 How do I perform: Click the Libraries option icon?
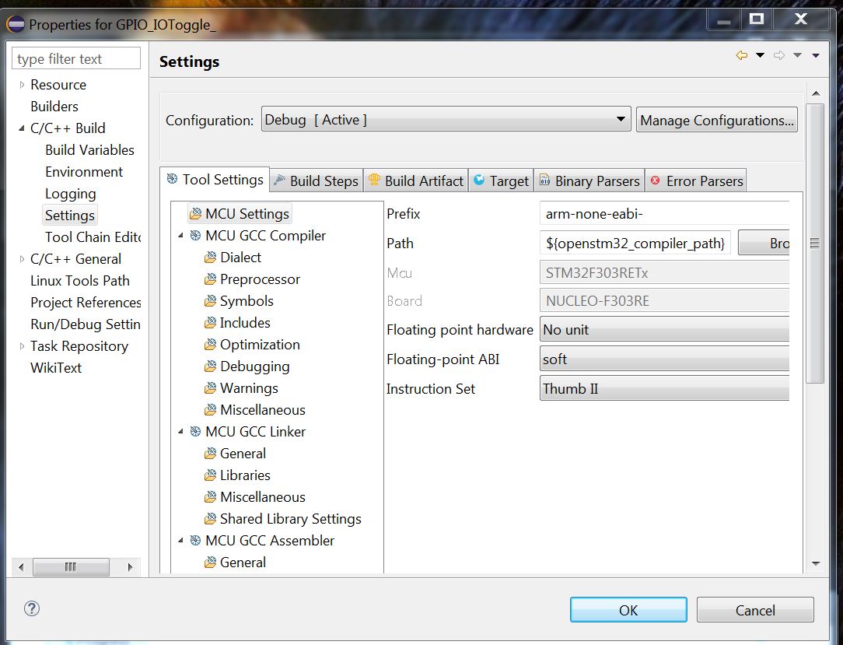coord(210,475)
